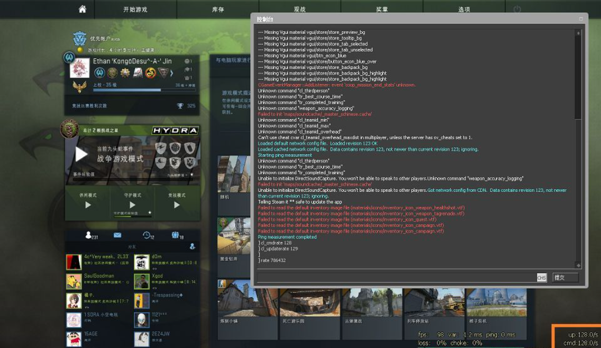Click the XP rank progress bar
Image resolution: width=601 pixels, height=348 pixels.
(x=144, y=90)
